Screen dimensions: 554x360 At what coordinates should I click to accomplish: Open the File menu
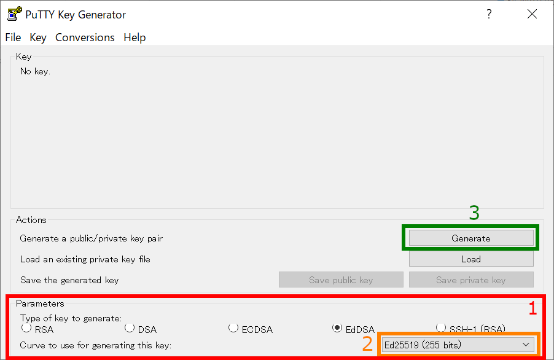(13, 37)
